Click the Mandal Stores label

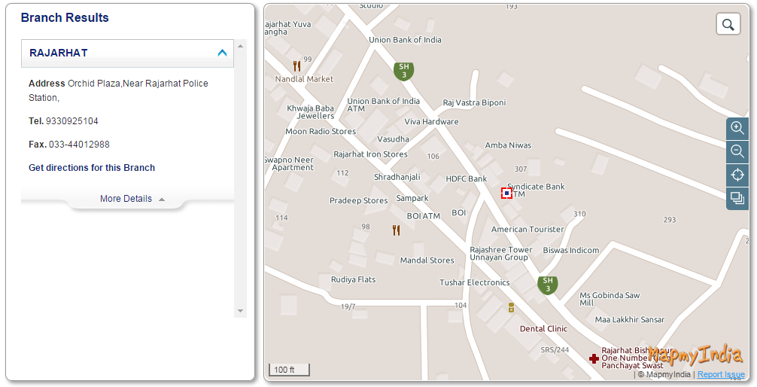427,261
